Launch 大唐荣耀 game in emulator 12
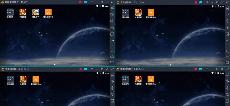Viewport: 230px width, 106px height. click(x=138, y=12)
